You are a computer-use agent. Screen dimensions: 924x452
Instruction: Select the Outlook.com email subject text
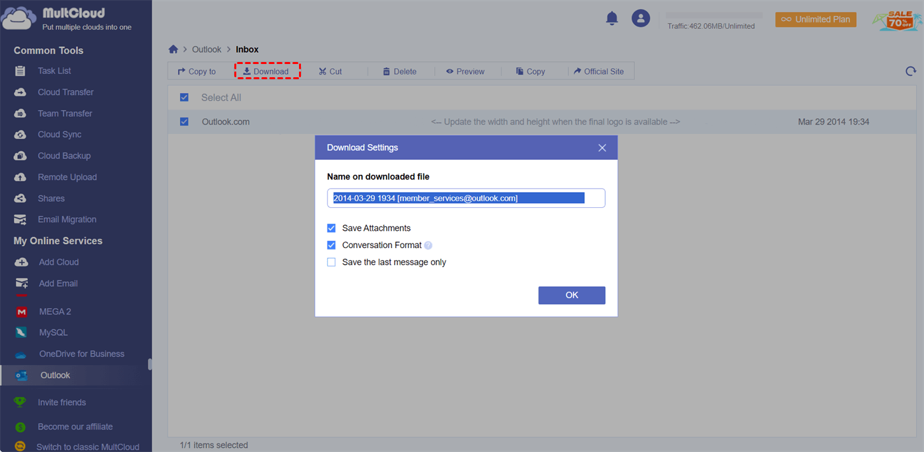tap(556, 122)
